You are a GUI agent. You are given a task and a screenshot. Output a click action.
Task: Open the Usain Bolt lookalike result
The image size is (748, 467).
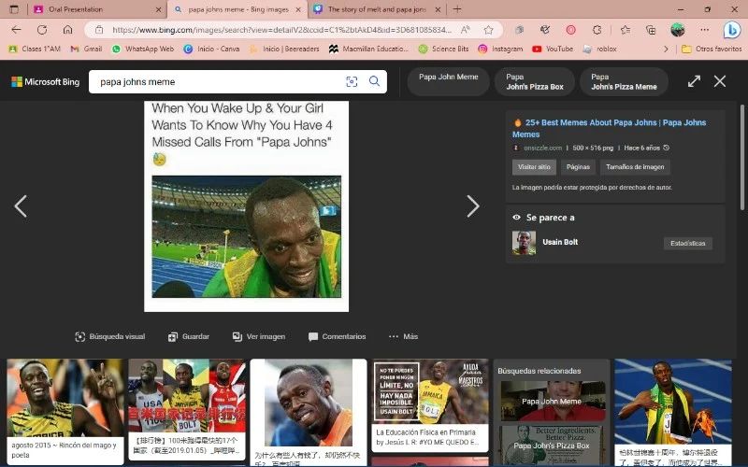click(545, 243)
